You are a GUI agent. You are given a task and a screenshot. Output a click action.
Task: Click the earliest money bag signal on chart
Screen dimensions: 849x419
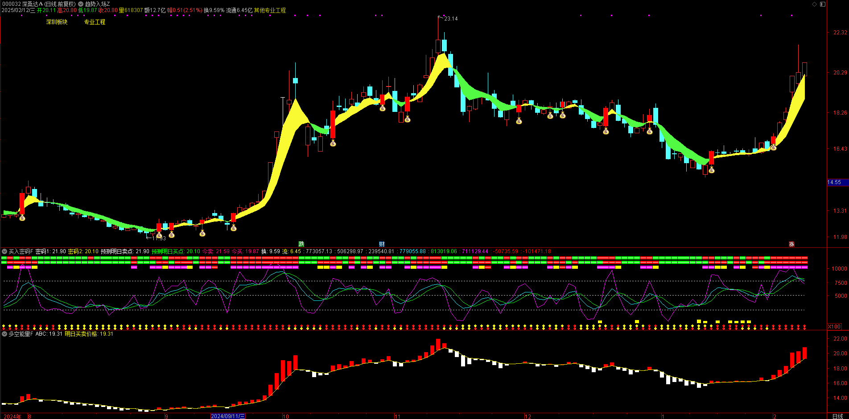pyautogui.click(x=22, y=218)
